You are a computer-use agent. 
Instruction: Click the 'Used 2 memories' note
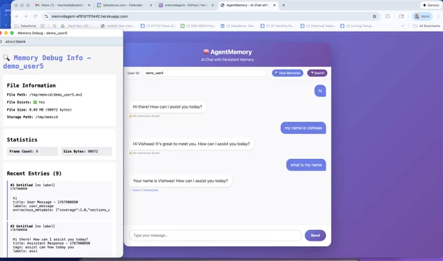(x=145, y=190)
